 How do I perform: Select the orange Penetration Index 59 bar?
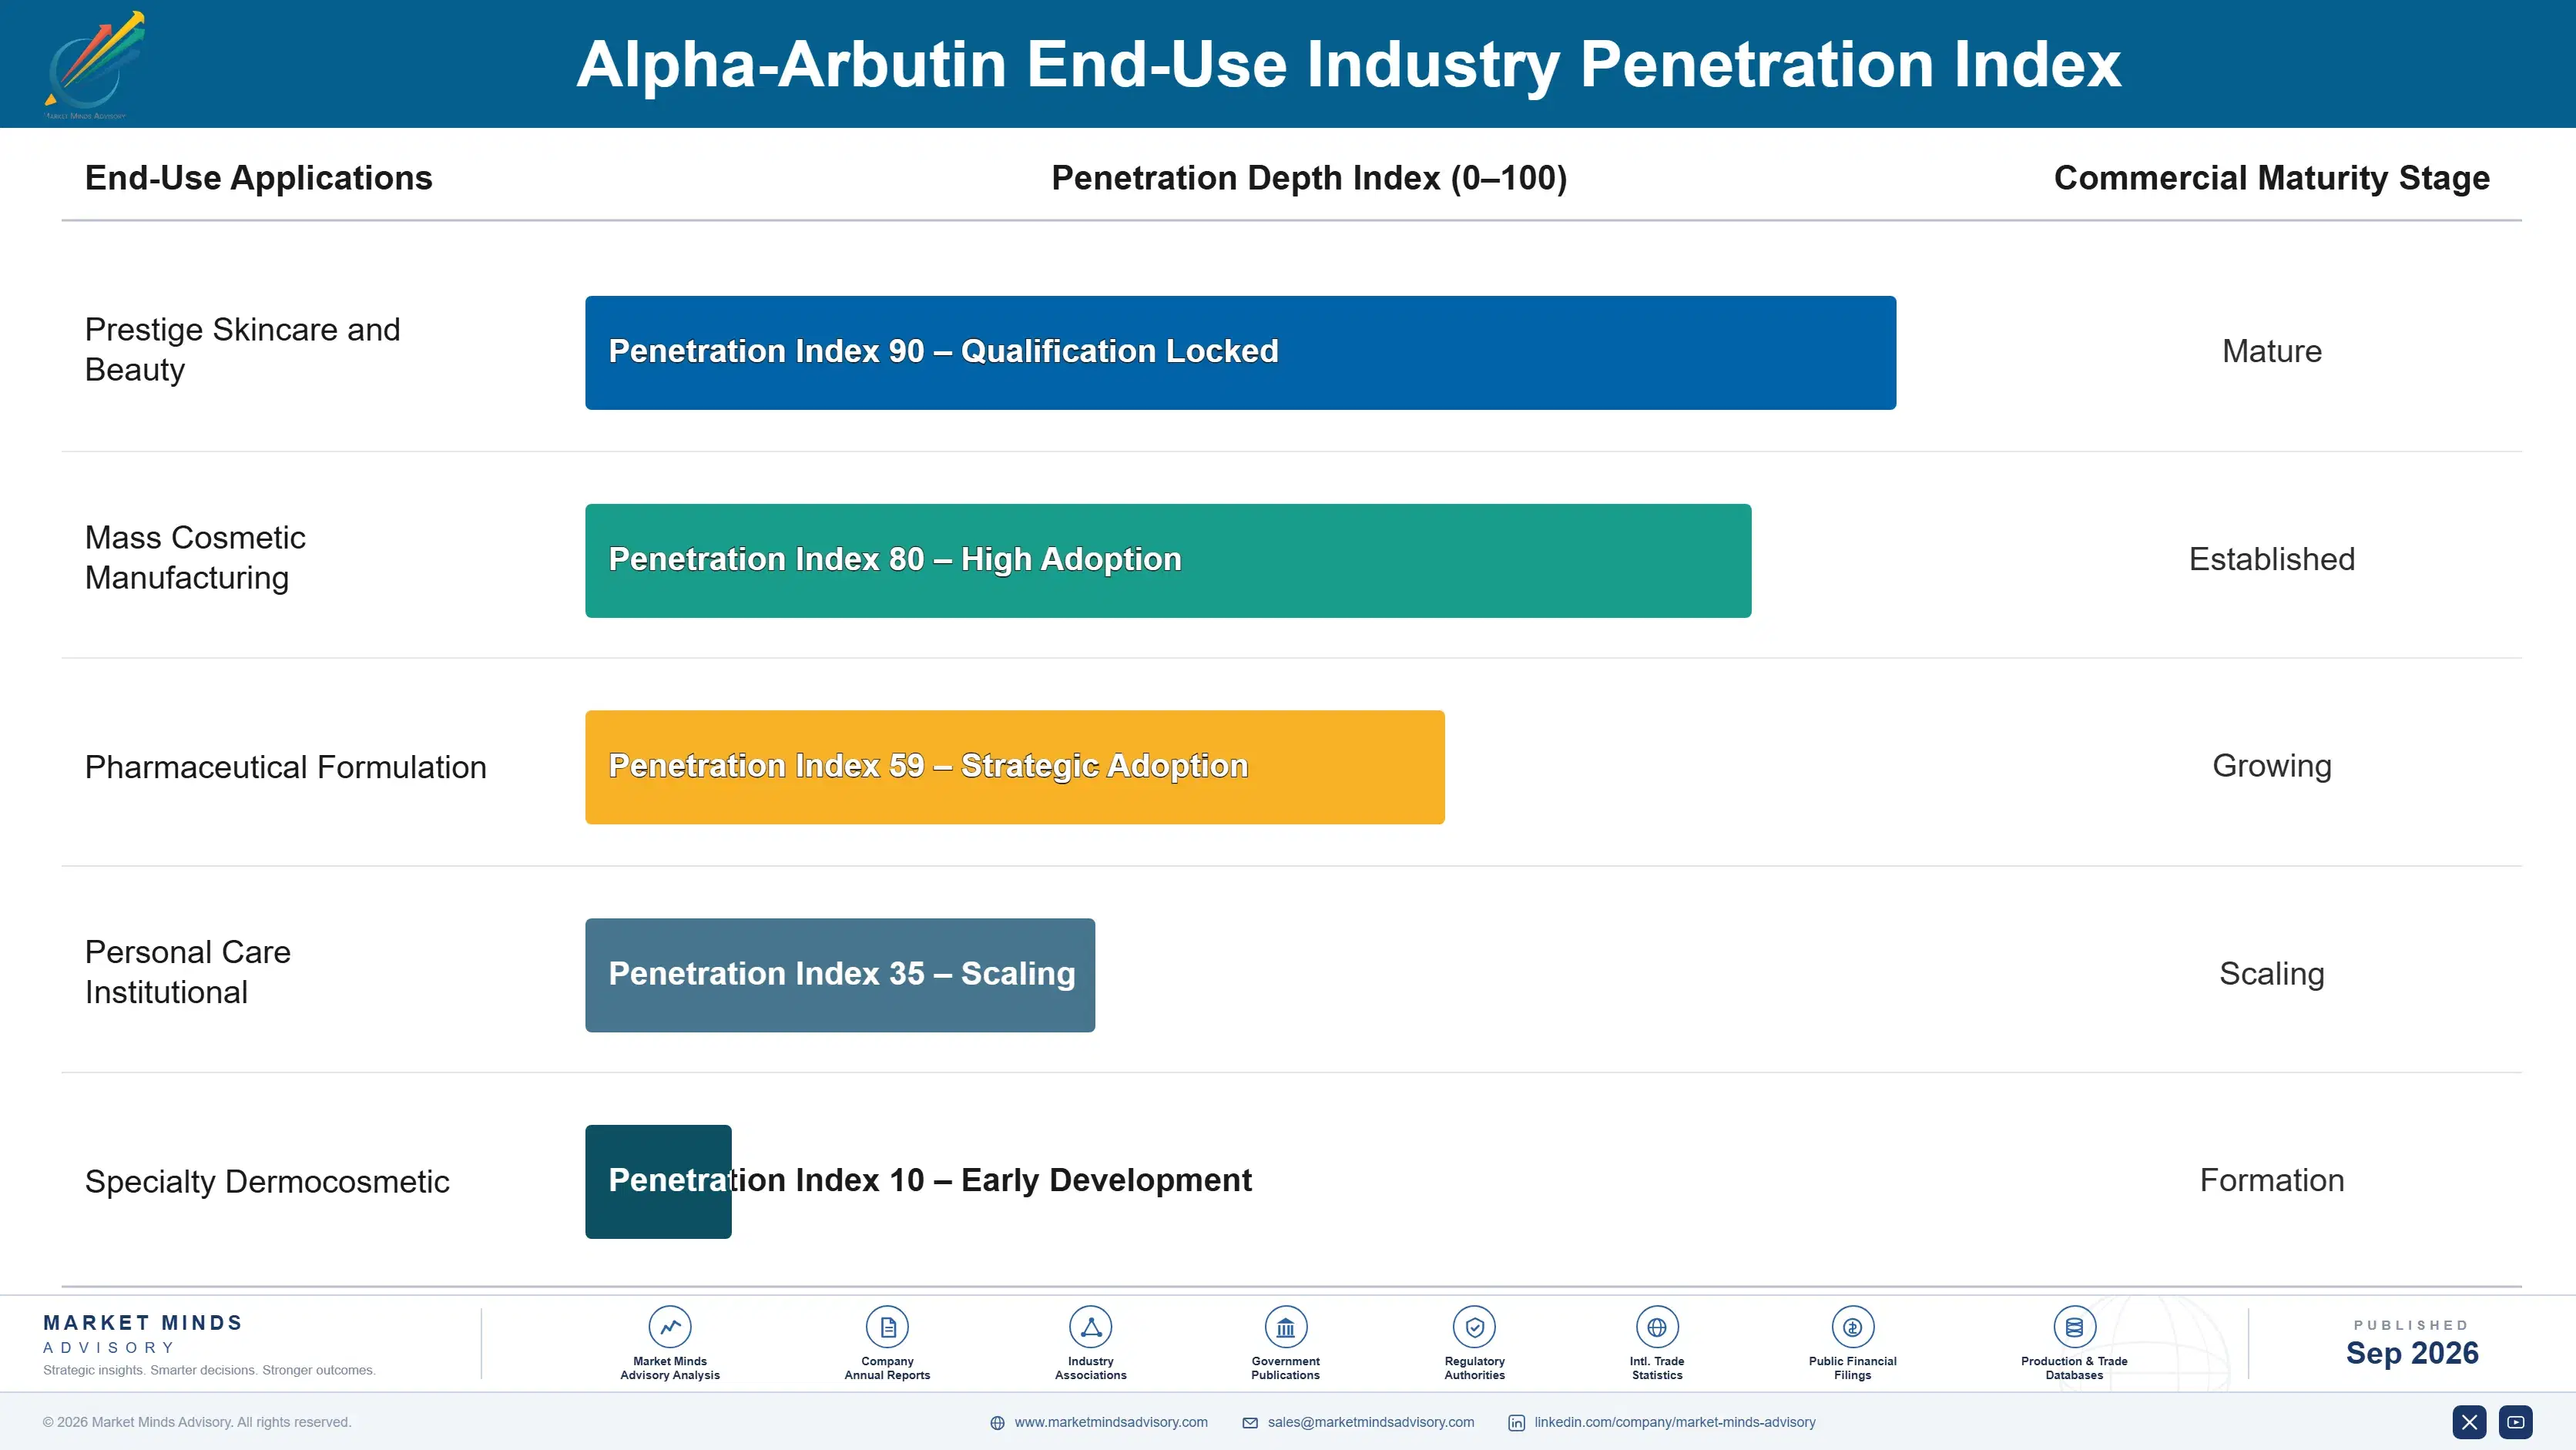[1015, 767]
